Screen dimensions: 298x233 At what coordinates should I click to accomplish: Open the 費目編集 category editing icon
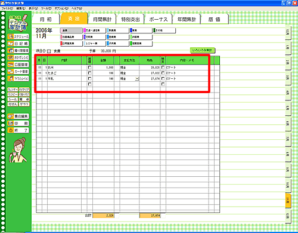(18, 116)
